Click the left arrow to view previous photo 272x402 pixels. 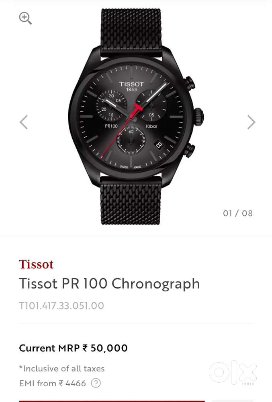pos(23,122)
